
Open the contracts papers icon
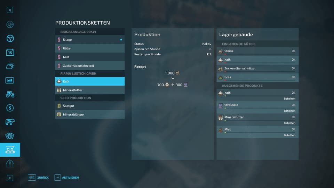pyautogui.click(x=10, y=136)
